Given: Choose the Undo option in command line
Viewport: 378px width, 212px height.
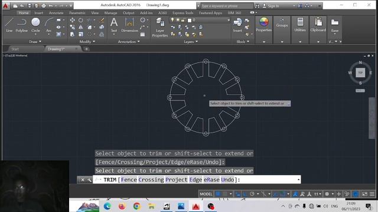Looking at the screenshot, I should 227,180.
